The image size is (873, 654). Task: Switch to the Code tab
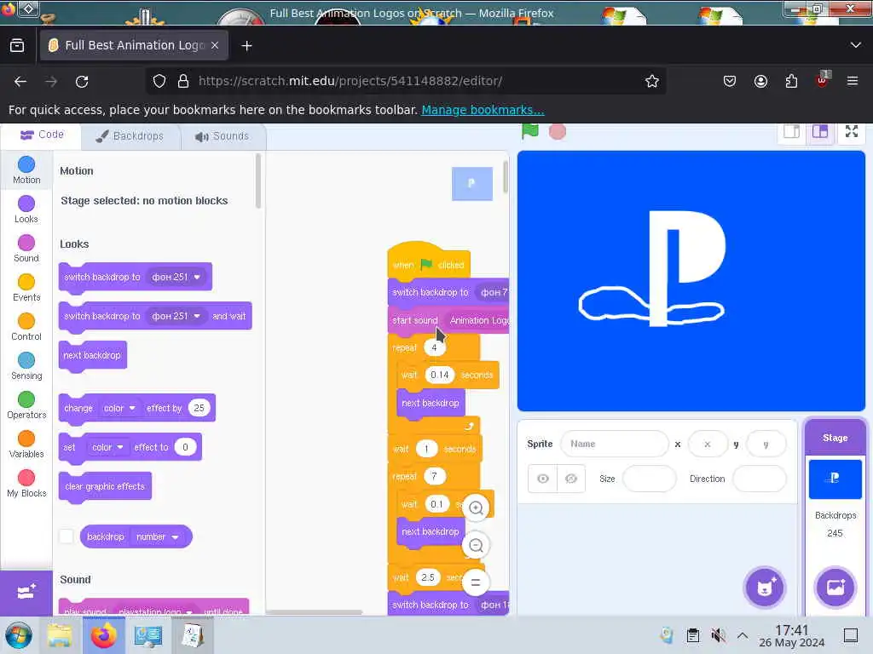point(42,135)
